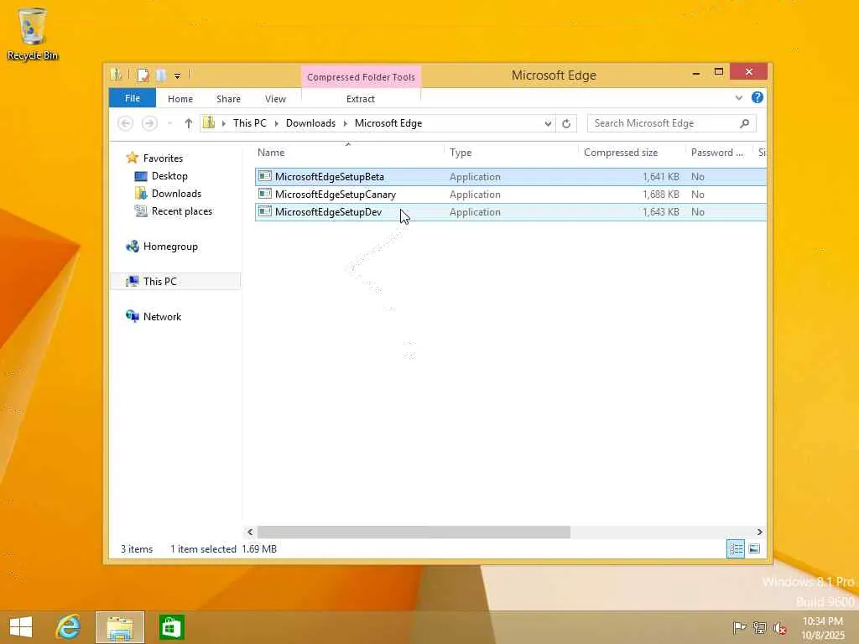
Task: Select the View ribbon tab
Action: [x=275, y=99]
